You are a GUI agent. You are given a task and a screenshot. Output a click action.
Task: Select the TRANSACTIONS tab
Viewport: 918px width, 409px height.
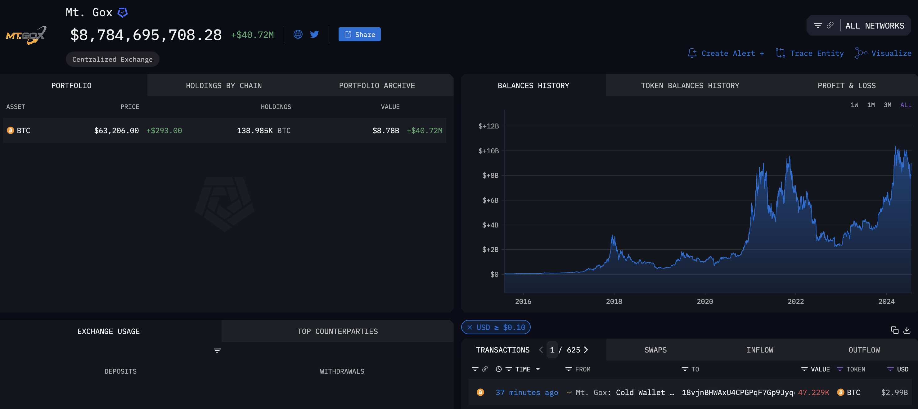[x=502, y=350]
